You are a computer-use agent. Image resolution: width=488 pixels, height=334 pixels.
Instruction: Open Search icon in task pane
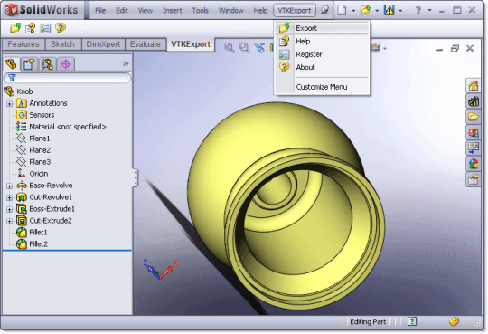click(474, 132)
